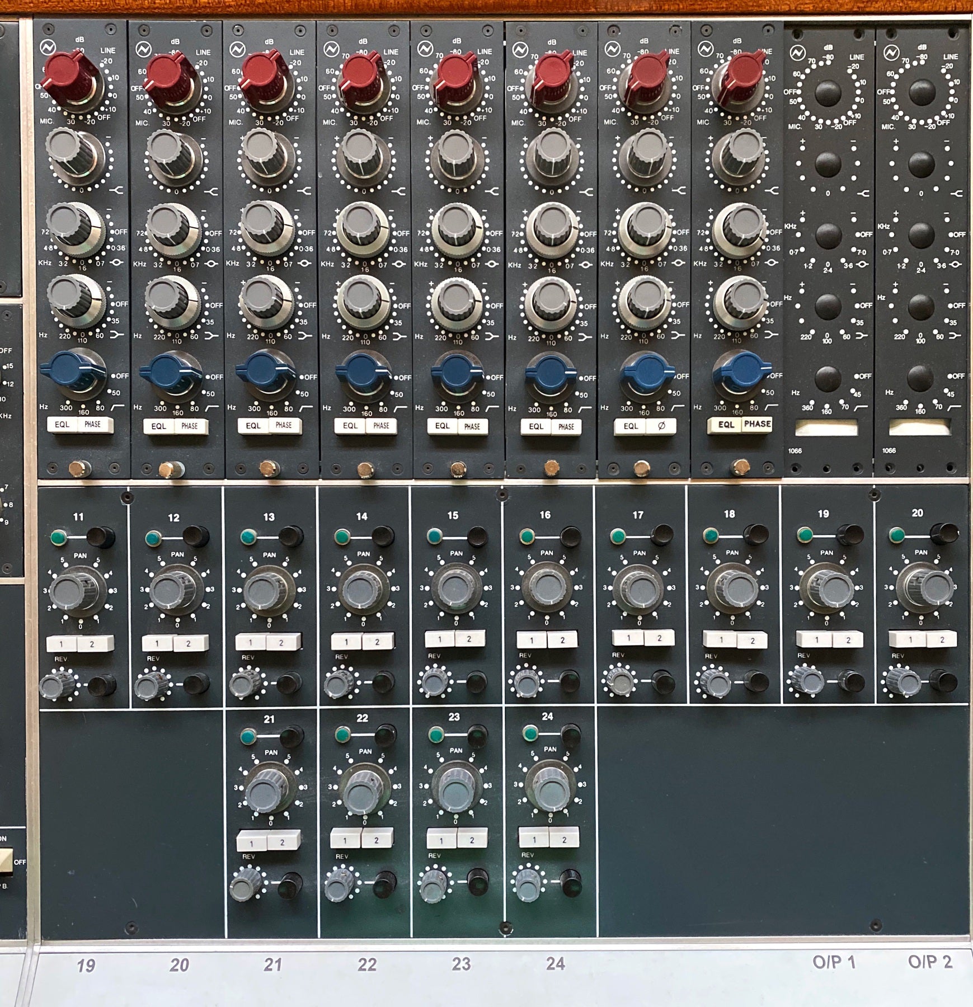Click the white label window above the O/P 1 label
The height and width of the screenshot is (1007, 973).
click(x=826, y=429)
